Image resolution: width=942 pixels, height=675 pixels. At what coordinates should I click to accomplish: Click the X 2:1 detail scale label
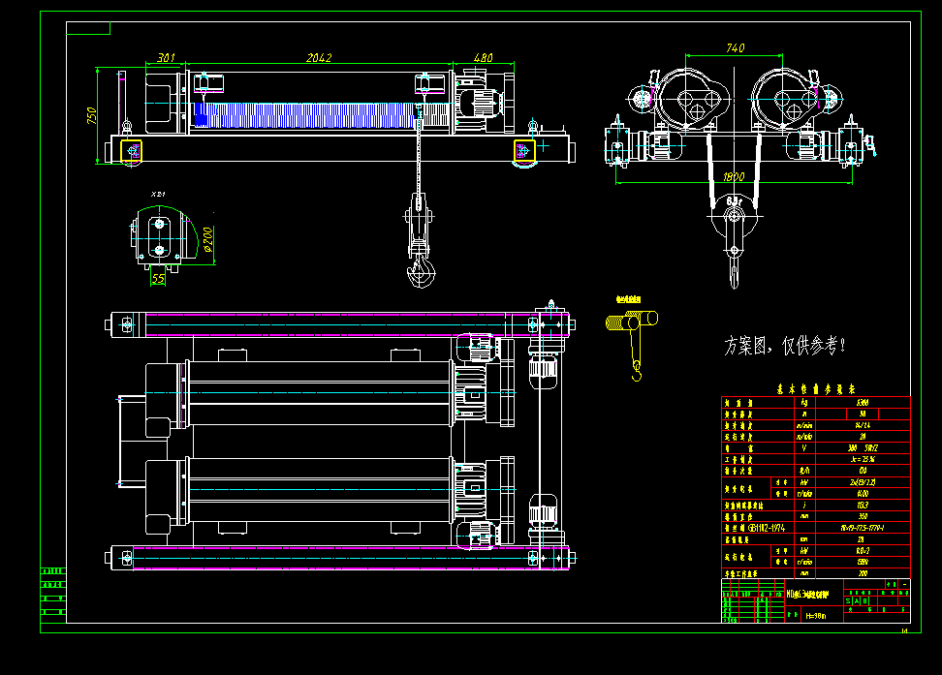[158, 194]
